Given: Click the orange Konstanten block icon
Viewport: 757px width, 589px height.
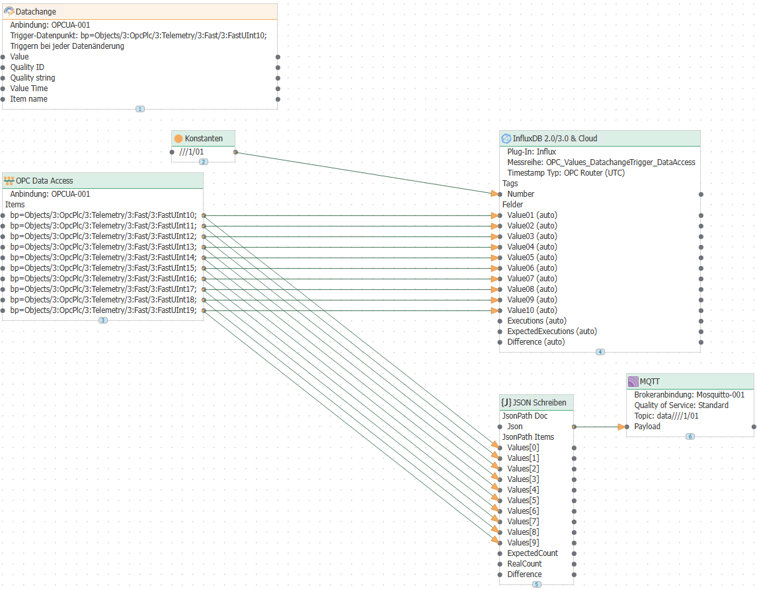Looking at the screenshot, I should [178, 139].
